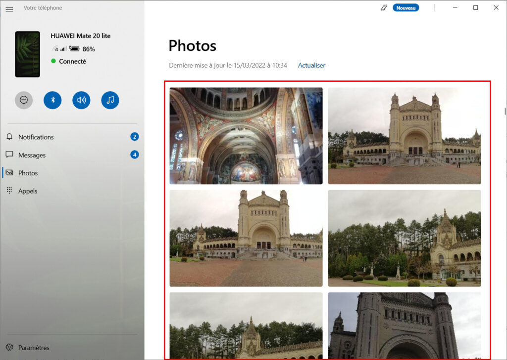Click the HUAWEI Mate 20 lite device name
The image size is (507, 360).
(81, 36)
